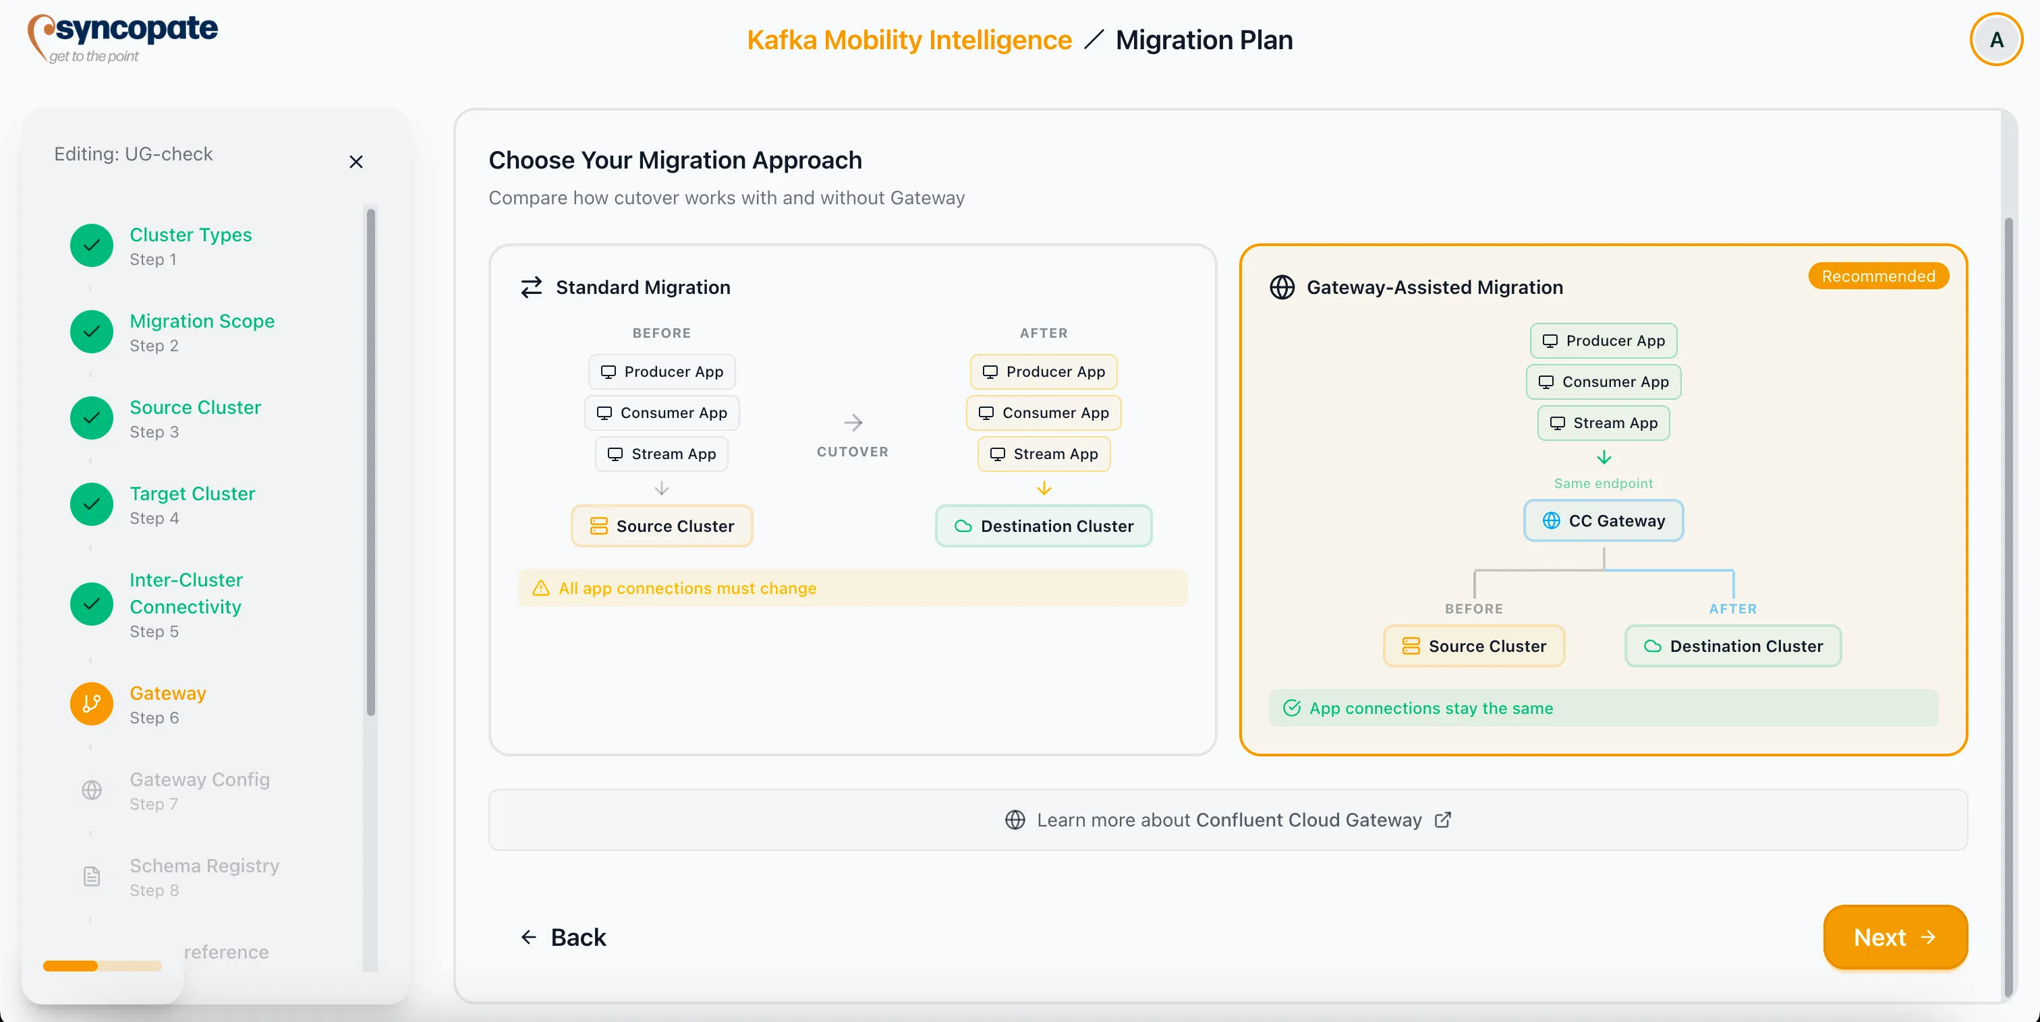Click the Gateway-Assisted Migration globe icon
The height and width of the screenshot is (1022, 2040).
pos(1283,287)
